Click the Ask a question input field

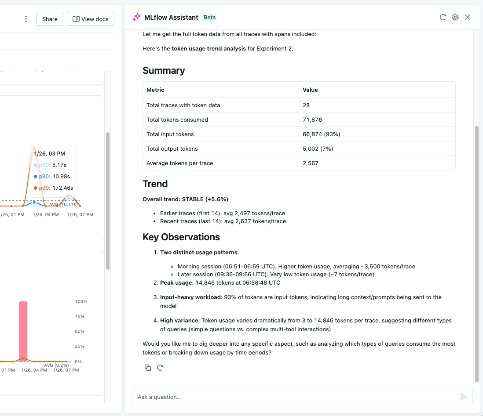pyautogui.click(x=264, y=397)
